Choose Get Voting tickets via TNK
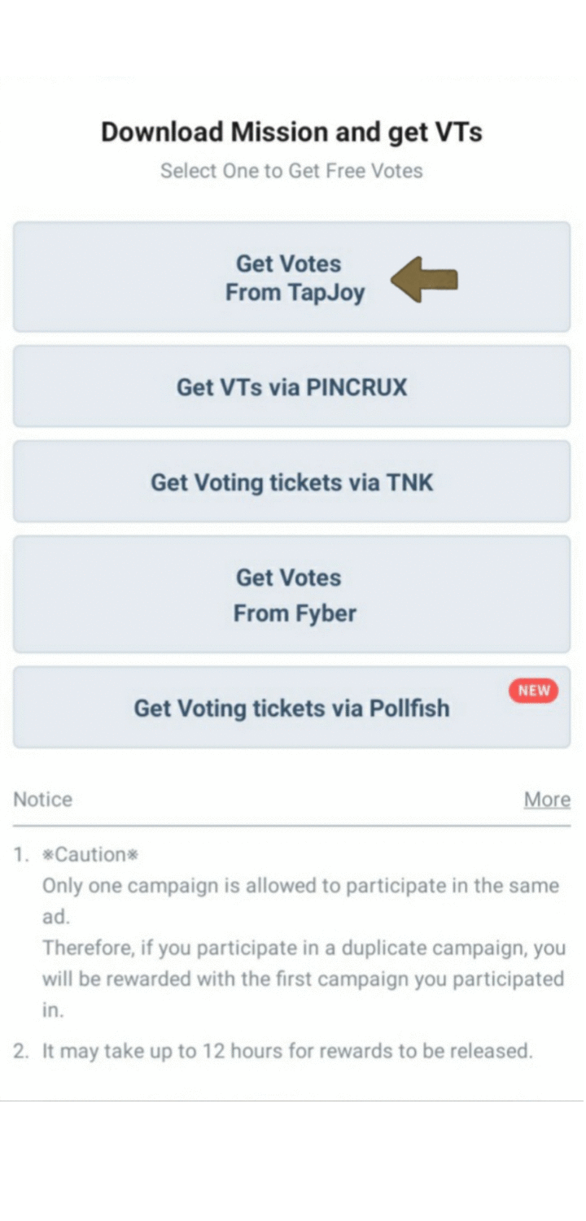 click(x=291, y=482)
